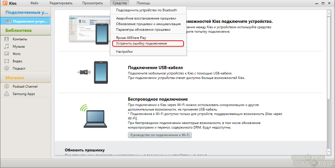
Task: Click the Kies logo icon in title bar
Action: pos(5,3)
